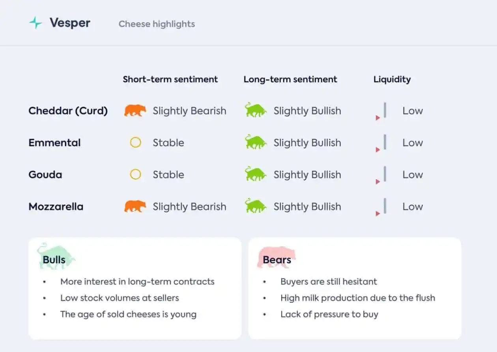The height and width of the screenshot is (352, 497).
Task: Open the Cheese highlights tab label
Action: point(157,24)
